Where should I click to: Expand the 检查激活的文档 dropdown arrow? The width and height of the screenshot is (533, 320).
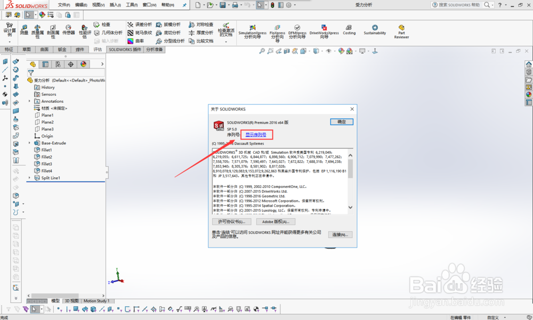226,42
